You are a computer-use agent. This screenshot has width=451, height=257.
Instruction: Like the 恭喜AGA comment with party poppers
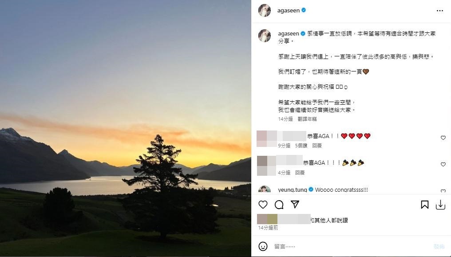point(443,164)
